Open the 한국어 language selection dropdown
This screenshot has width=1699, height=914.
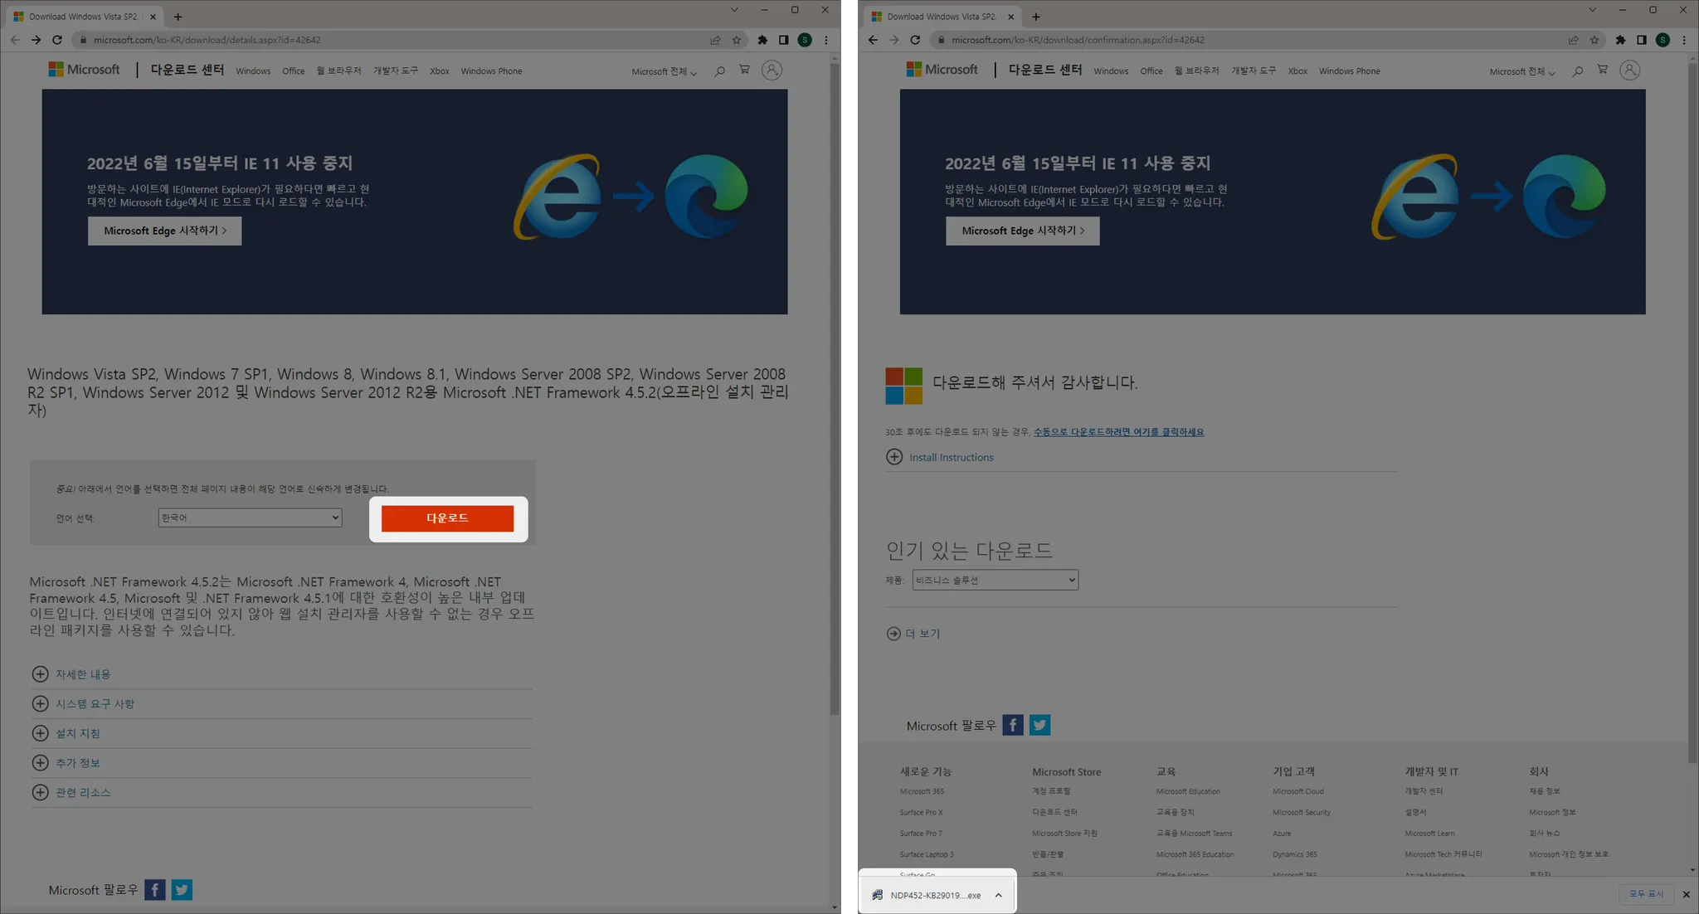click(x=250, y=518)
